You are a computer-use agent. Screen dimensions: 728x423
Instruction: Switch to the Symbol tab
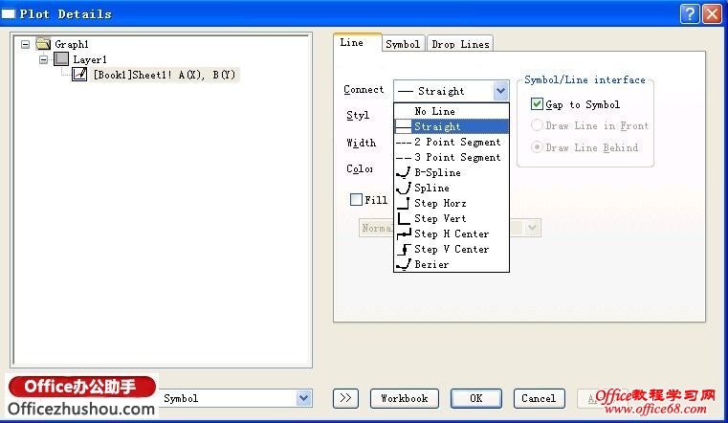[403, 44]
